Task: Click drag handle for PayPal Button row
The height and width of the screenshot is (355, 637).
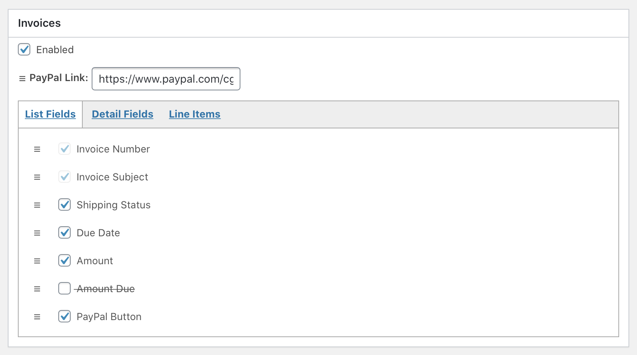Action: click(37, 317)
